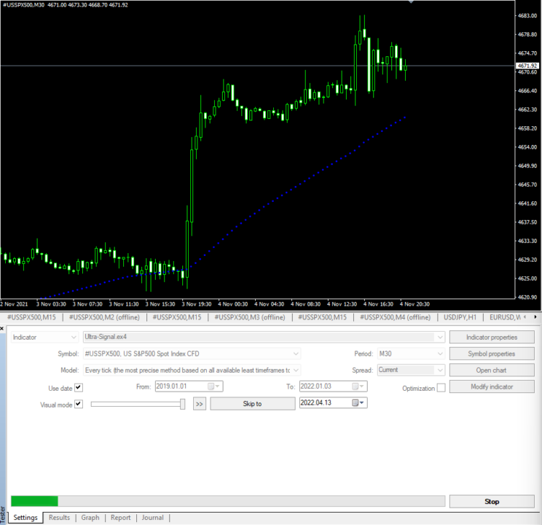Click the Symbol properties button
Screen dimensions: 542x525
(x=492, y=354)
